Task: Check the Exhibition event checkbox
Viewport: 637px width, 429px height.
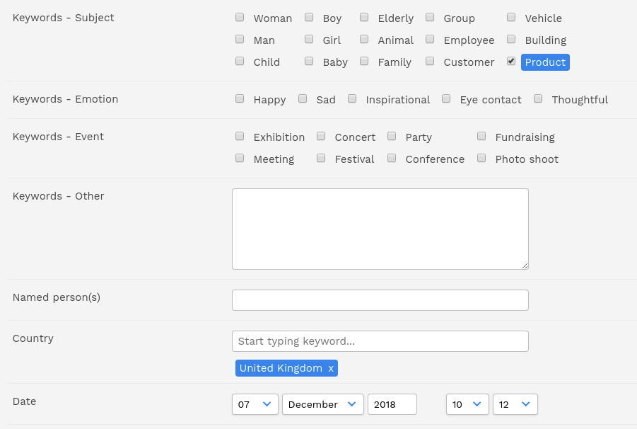Action: point(240,136)
